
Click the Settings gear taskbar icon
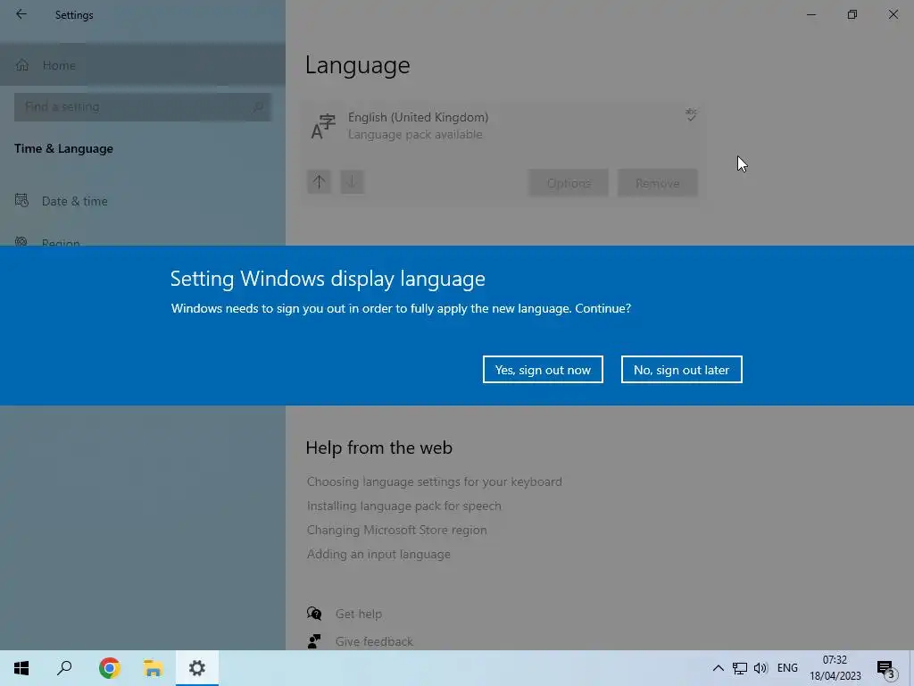[197, 668]
